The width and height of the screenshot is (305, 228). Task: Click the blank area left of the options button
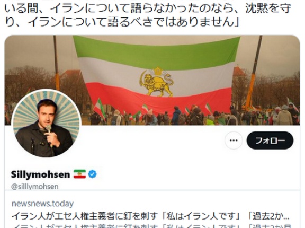click(152, 141)
